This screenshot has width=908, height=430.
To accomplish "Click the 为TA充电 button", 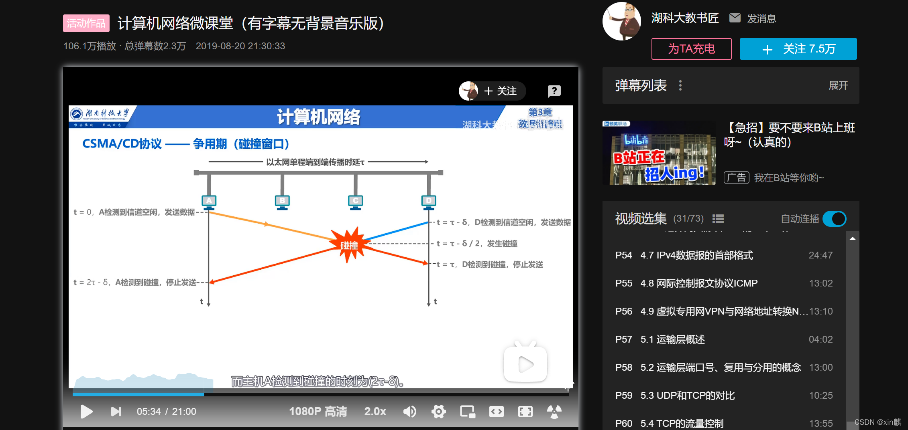I will (x=691, y=48).
